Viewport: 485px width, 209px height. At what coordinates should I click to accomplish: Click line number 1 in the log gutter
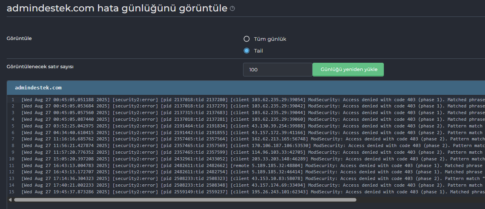(x=13, y=100)
